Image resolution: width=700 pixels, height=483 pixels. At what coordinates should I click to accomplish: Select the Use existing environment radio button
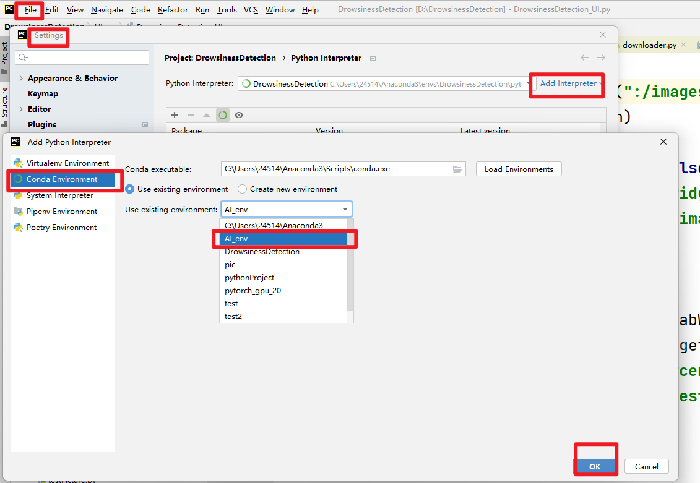point(130,189)
